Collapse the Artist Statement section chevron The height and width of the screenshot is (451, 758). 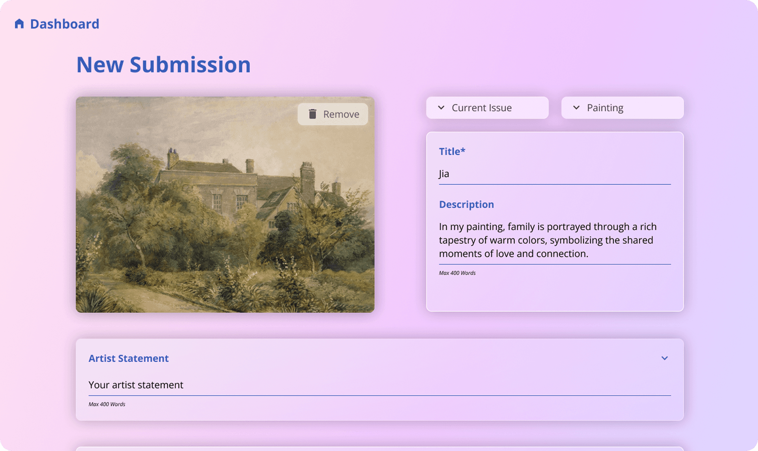[x=664, y=358]
